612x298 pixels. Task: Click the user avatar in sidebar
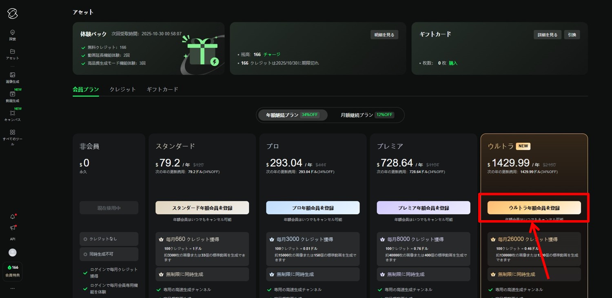pyautogui.click(x=13, y=253)
